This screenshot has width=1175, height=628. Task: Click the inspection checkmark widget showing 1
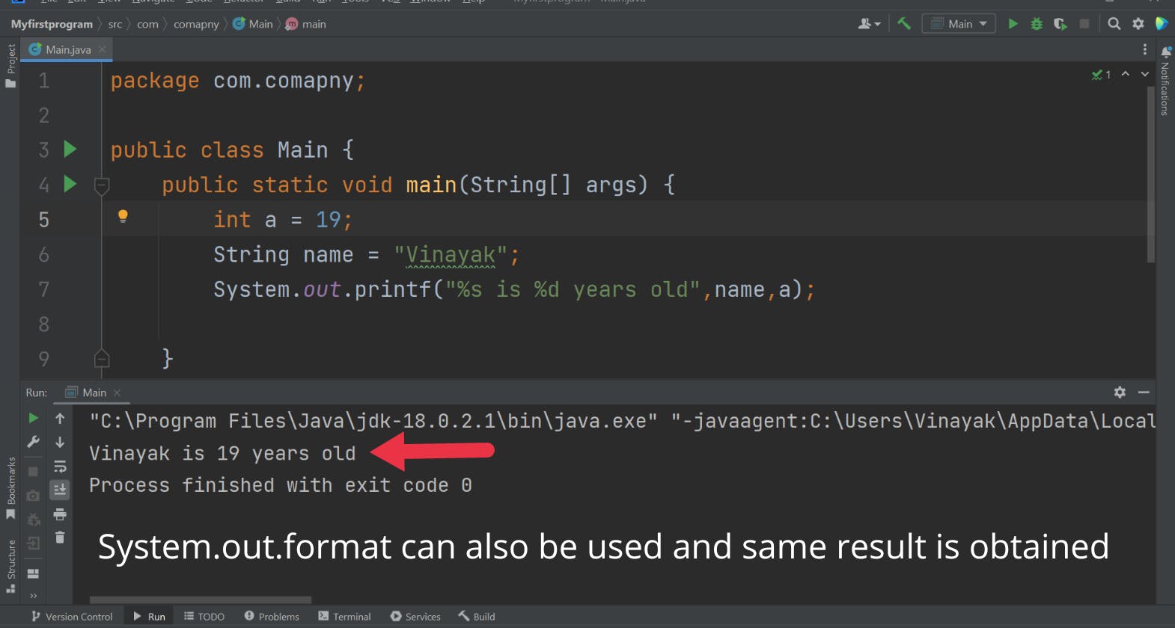(x=1101, y=74)
